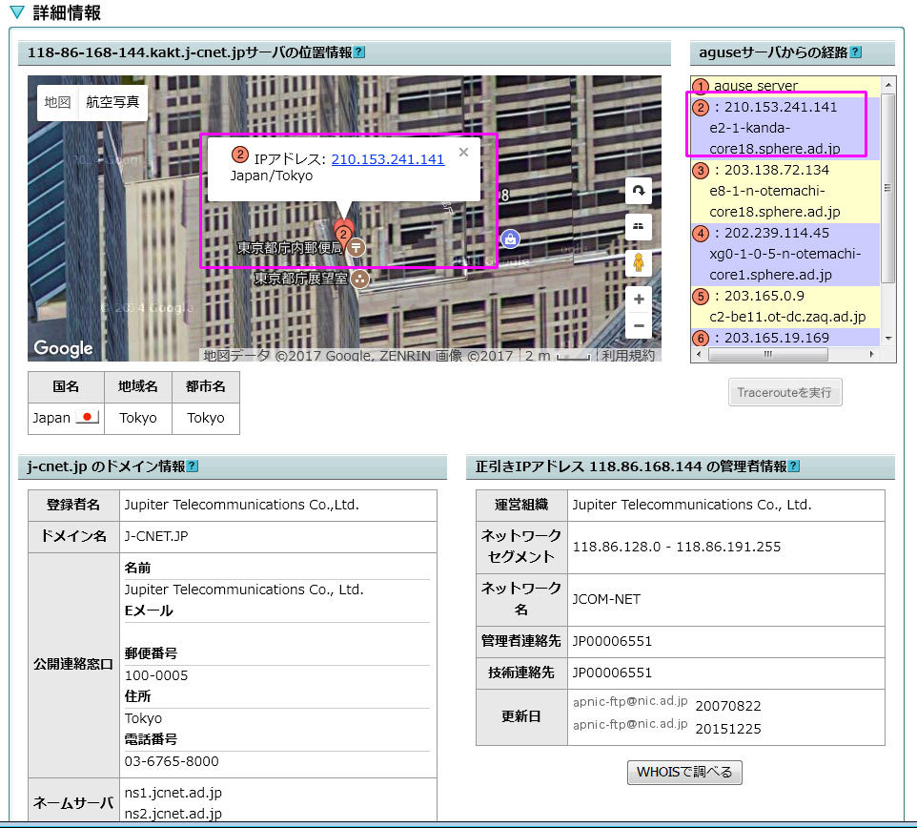Select the 詳細情報 section title
The image size is (917, 828).
pyautogui.click(x=67, y=12)
